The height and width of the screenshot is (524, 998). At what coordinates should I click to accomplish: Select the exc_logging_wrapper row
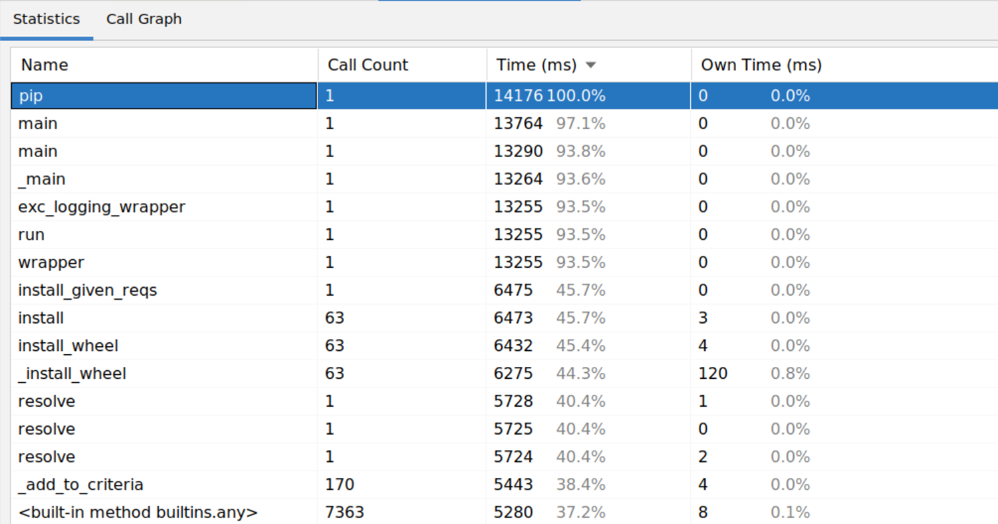pyautogui.click(x=133, y=206)
